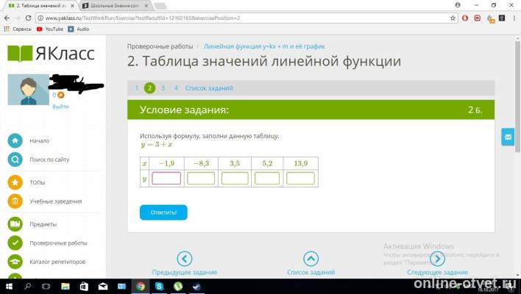Switch to the Школьные Знания.com tab

click(115, 6)
